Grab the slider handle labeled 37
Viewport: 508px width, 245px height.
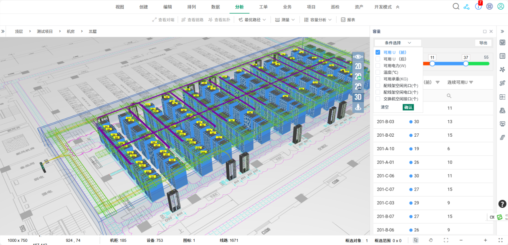click(466, 64)
